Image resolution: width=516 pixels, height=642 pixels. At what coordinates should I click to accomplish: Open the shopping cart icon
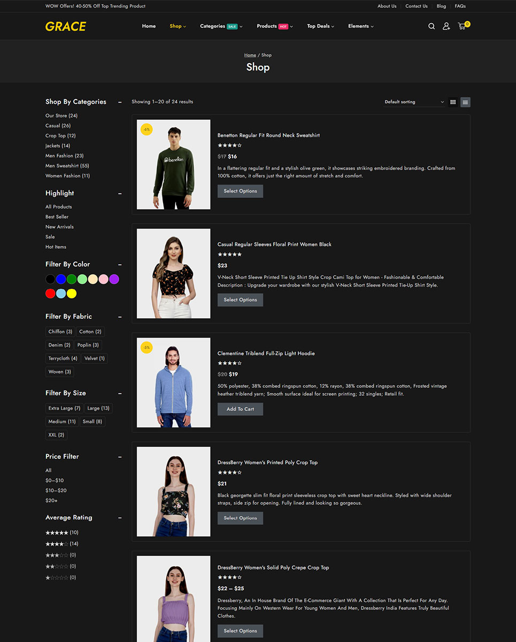tap(462, 26)
